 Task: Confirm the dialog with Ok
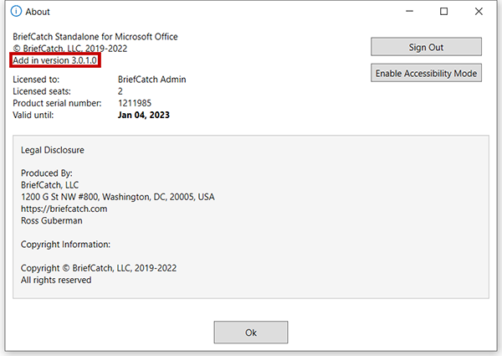point(250,333)
